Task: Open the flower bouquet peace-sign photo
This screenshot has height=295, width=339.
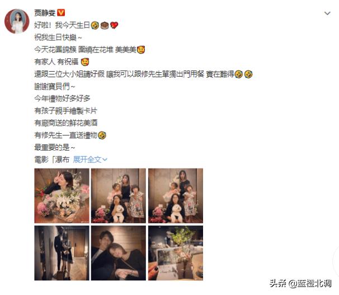Action: pos(62,196)
